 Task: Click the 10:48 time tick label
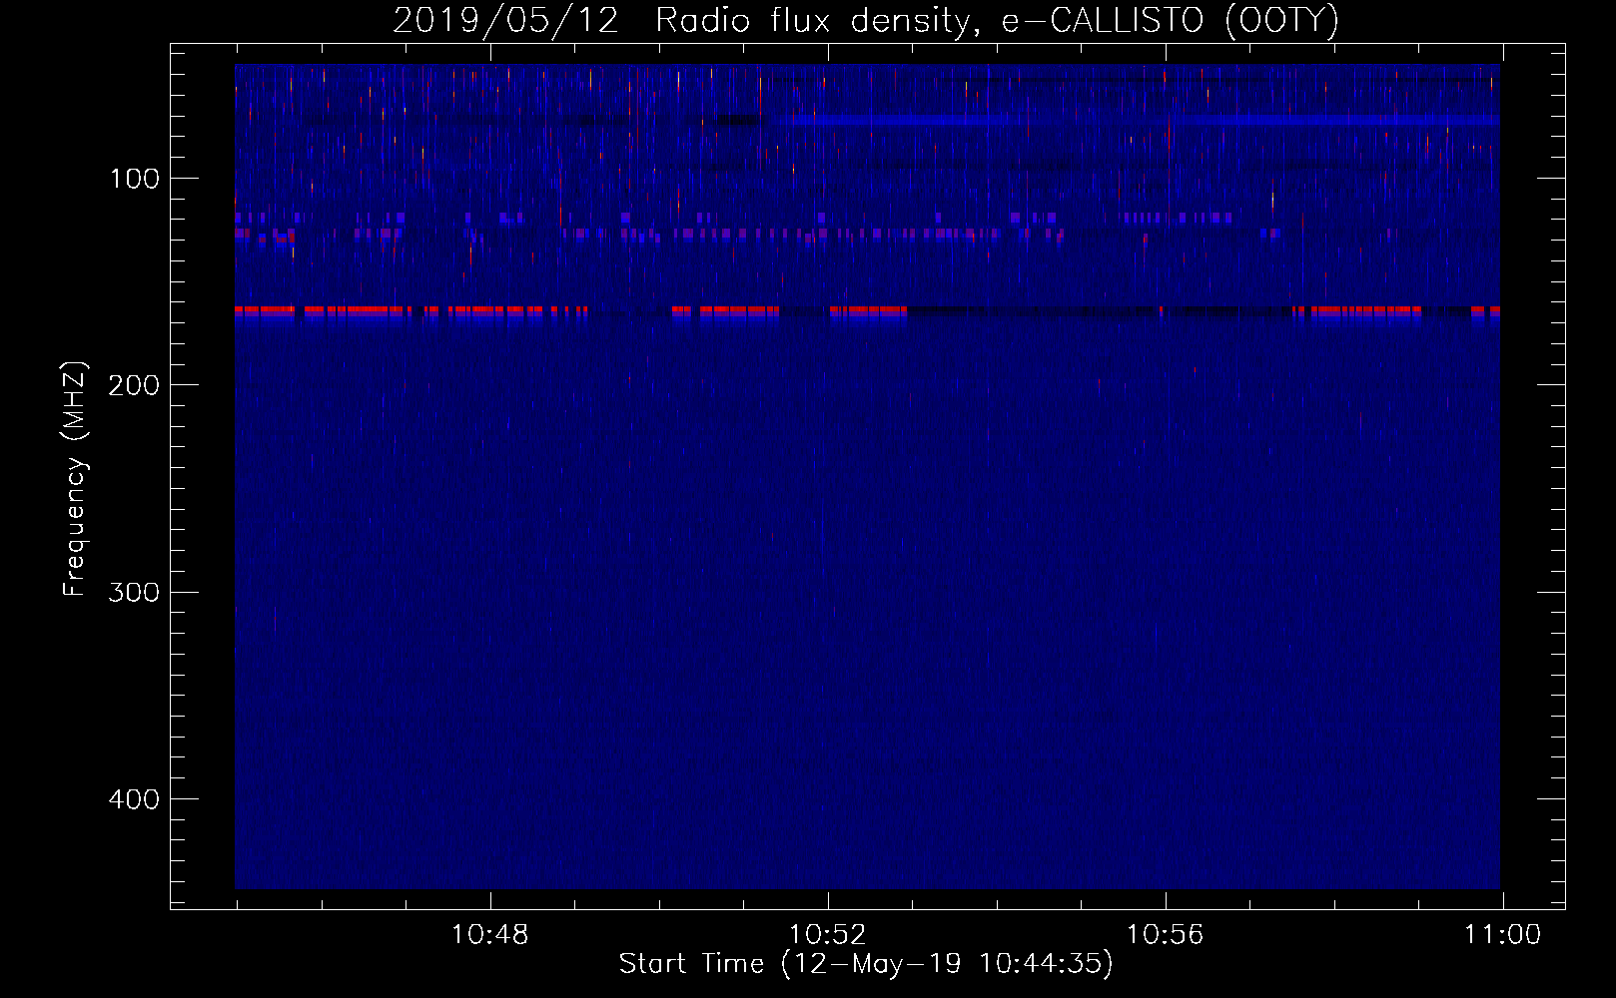[x=489, y=935]
